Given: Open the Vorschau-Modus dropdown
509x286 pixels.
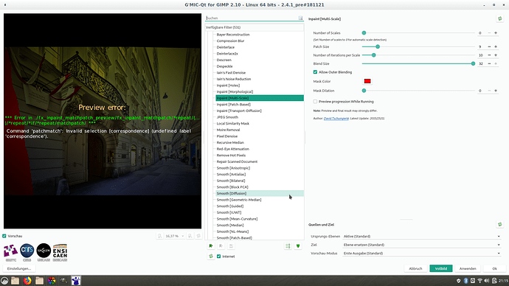Looking at the screenshot, I should (x=422, y=254).
